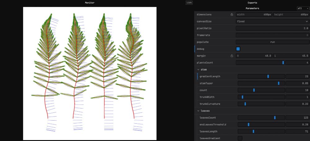The image size is (310, 141).
Task: Collapse the leaves section
Action: coord(203,111)
